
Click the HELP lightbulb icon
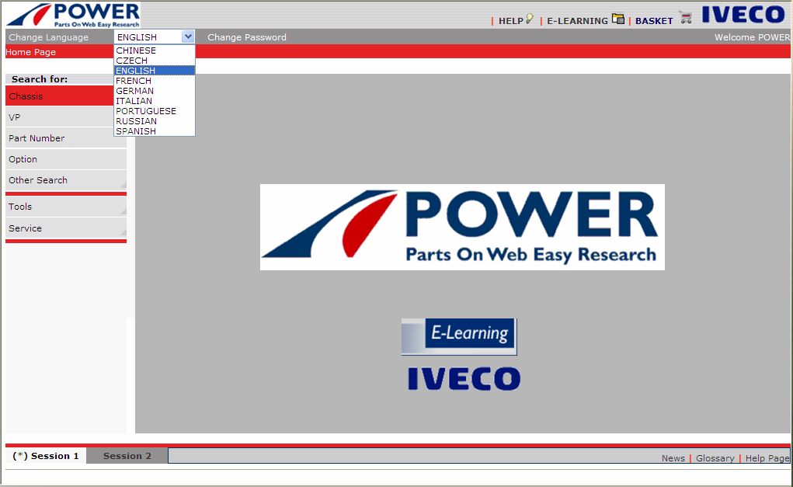[529, 19]
